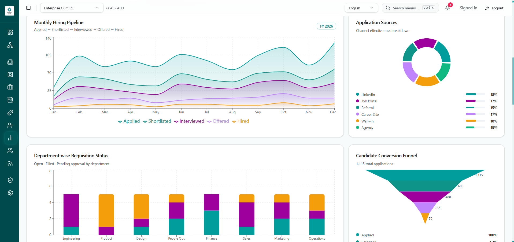Select the bar chart analytics sidebar icon
This screenshot has height=242, width=514.
tap(10, 138)
